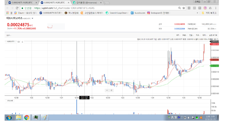Zoom out chart with minus button
The width and height of the screenshot is (238, 134).
tap(107, 90)
